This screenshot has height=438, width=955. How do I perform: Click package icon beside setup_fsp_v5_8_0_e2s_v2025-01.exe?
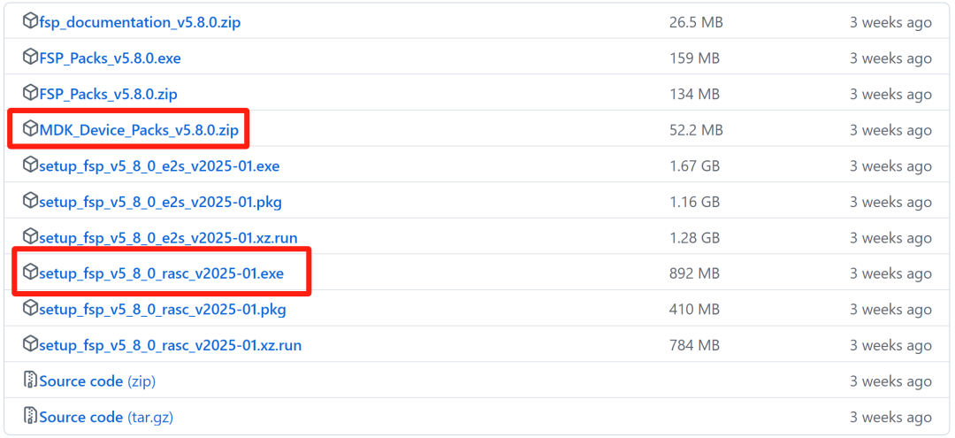click(x=31, y=165)
